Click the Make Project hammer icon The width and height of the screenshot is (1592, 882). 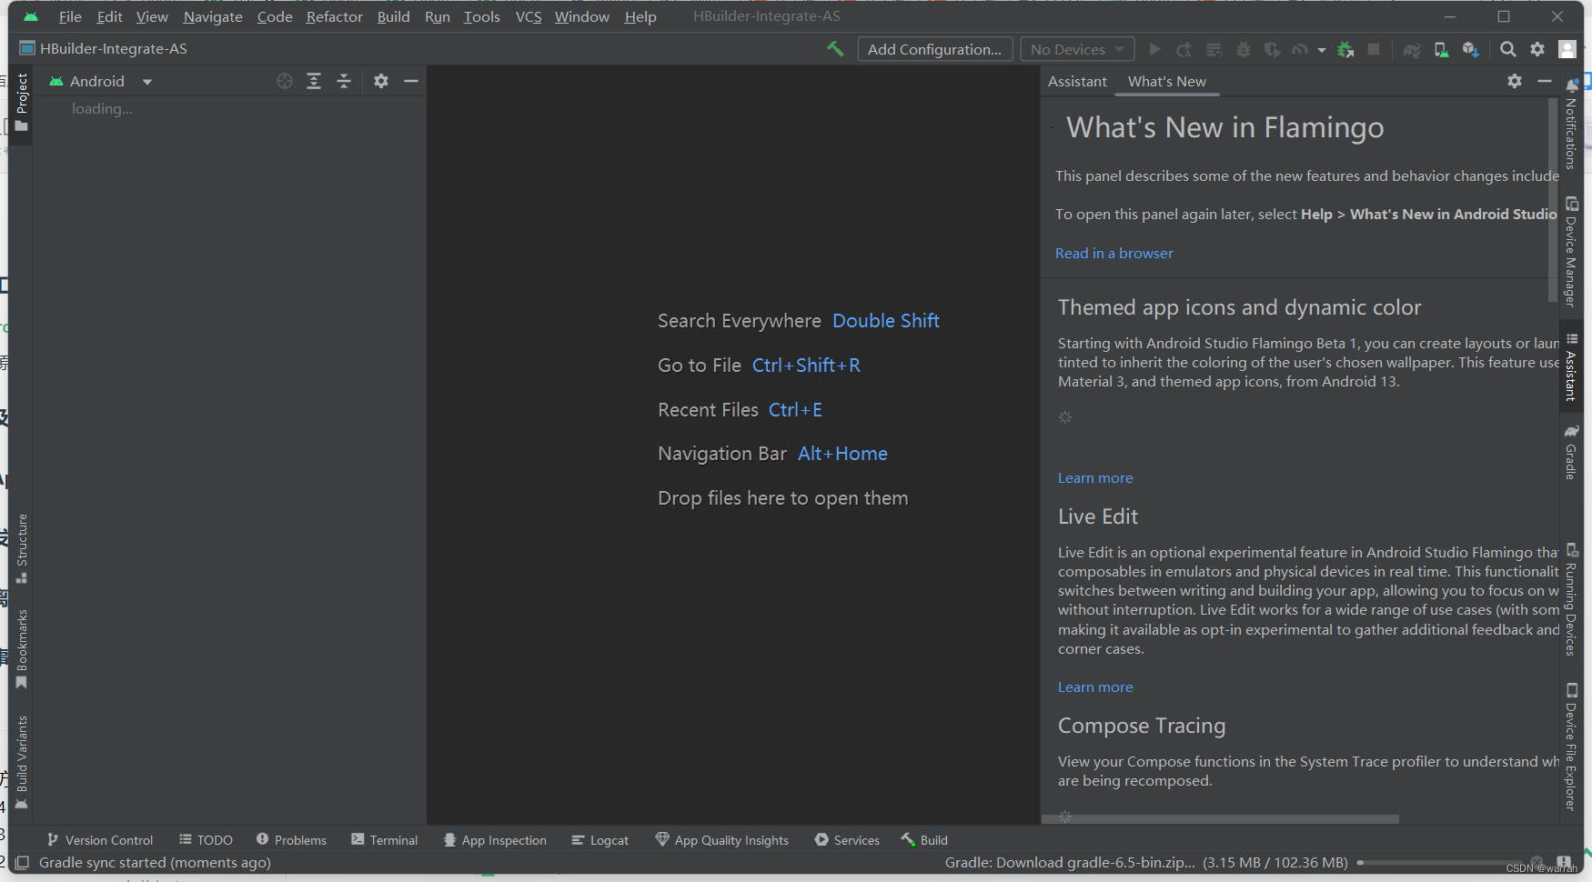(x=835, y=49)
